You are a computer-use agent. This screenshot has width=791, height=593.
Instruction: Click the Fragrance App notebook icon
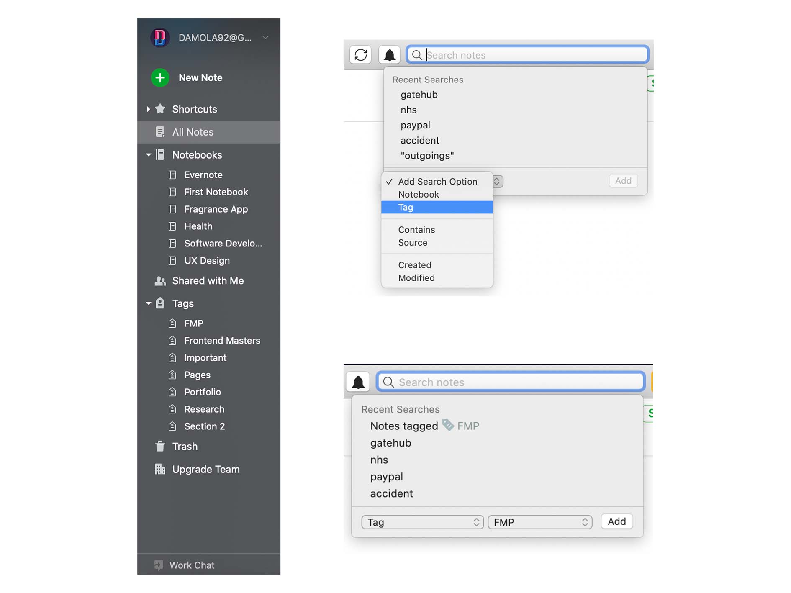point(172,209)
